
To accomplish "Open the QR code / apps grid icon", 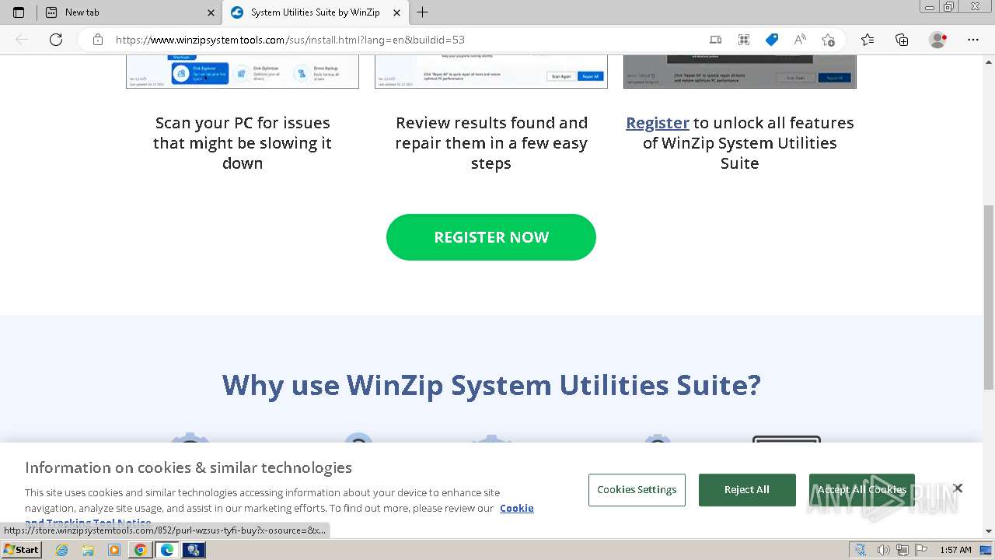I will point(744,40).
